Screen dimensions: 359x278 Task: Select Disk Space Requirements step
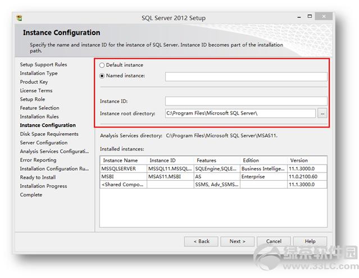pyautogui.click(x=49, y=134)
